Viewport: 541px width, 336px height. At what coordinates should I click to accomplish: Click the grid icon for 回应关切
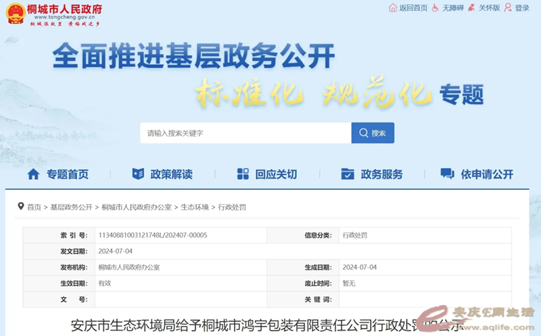243,174
